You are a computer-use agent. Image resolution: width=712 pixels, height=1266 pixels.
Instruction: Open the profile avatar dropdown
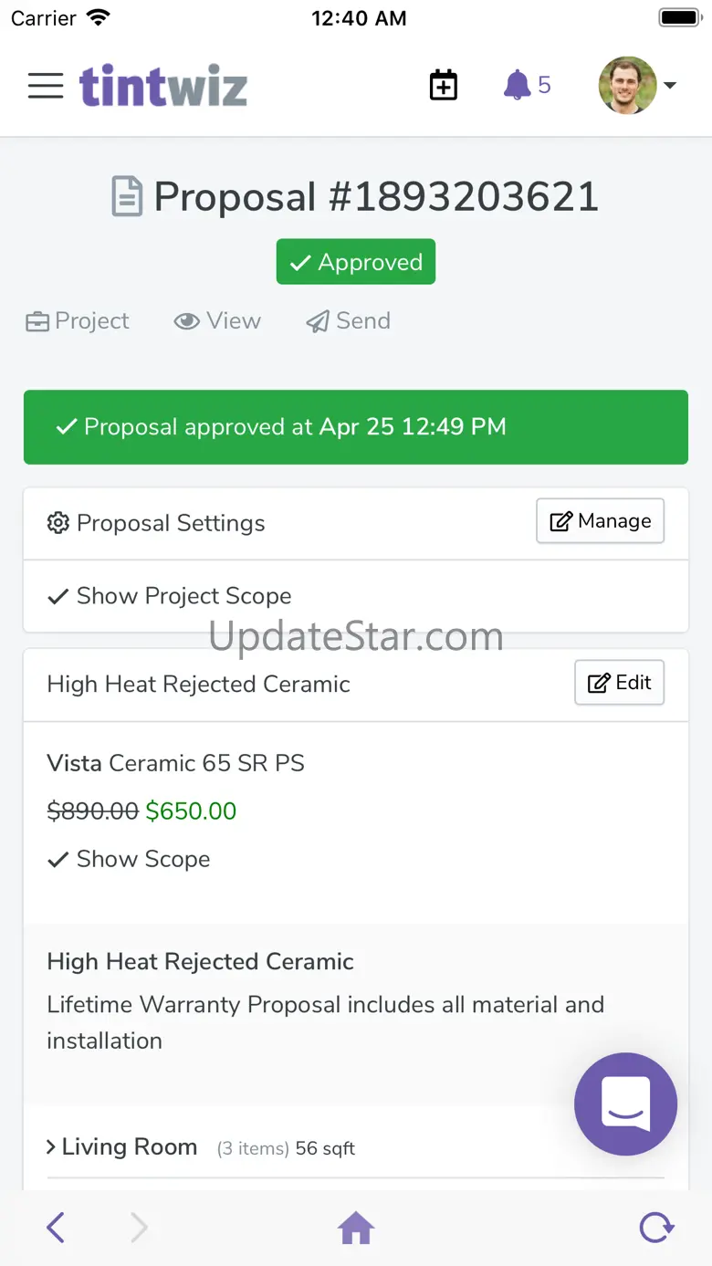[627, 85]
